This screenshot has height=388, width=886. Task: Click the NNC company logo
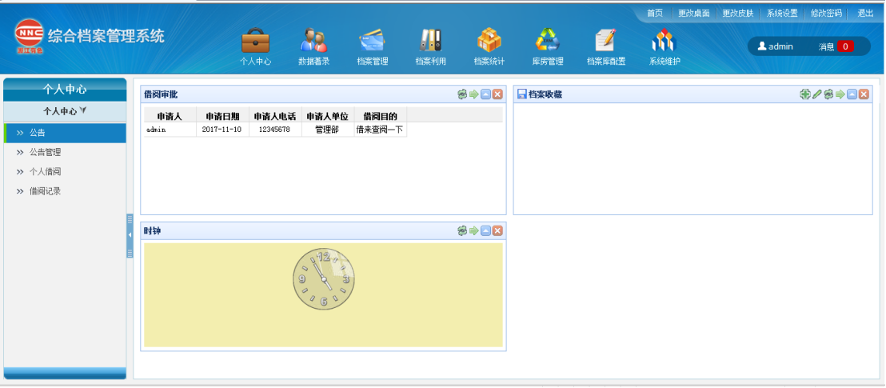(x=29, y=36)
